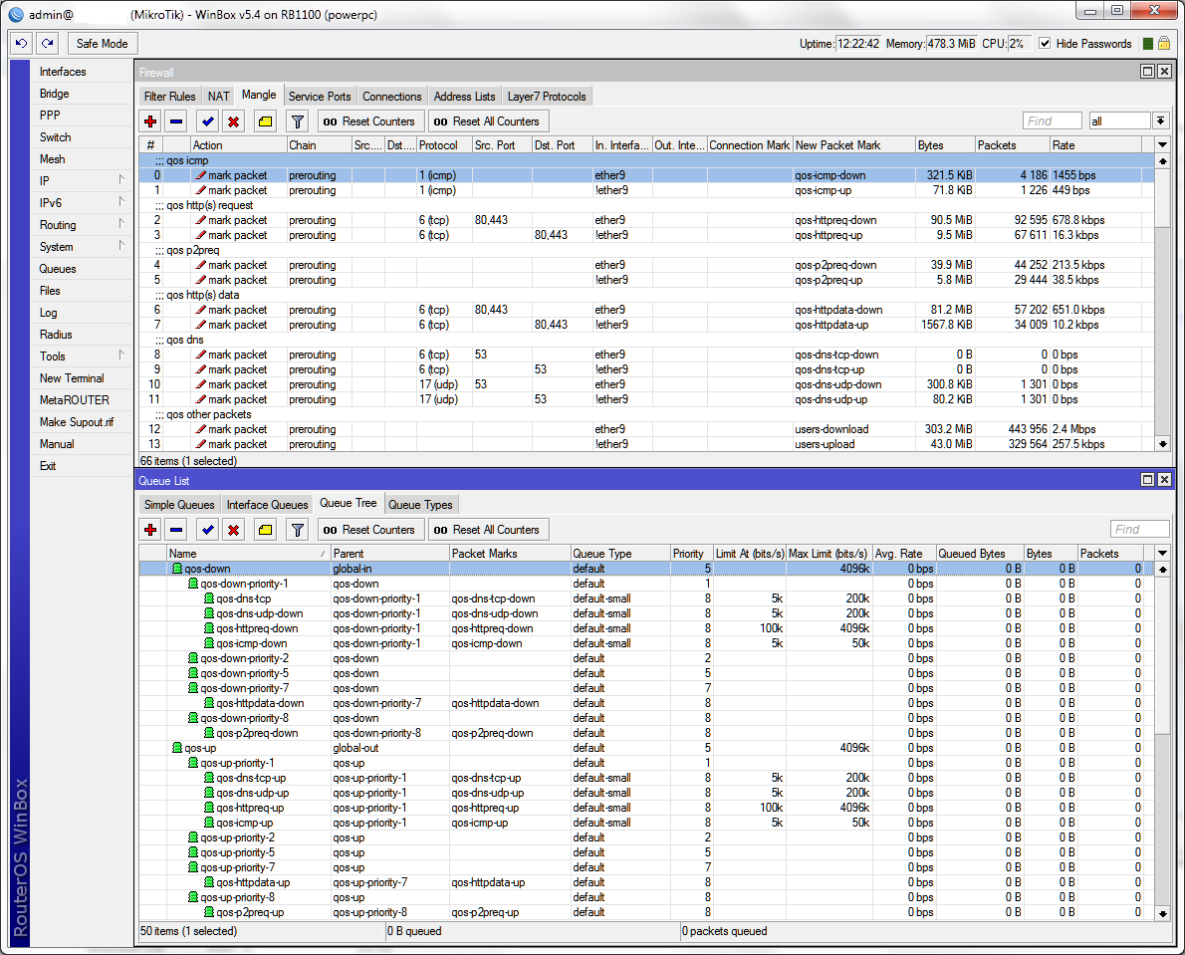Click Reset Counters in the Queue List

click(370, 530)
